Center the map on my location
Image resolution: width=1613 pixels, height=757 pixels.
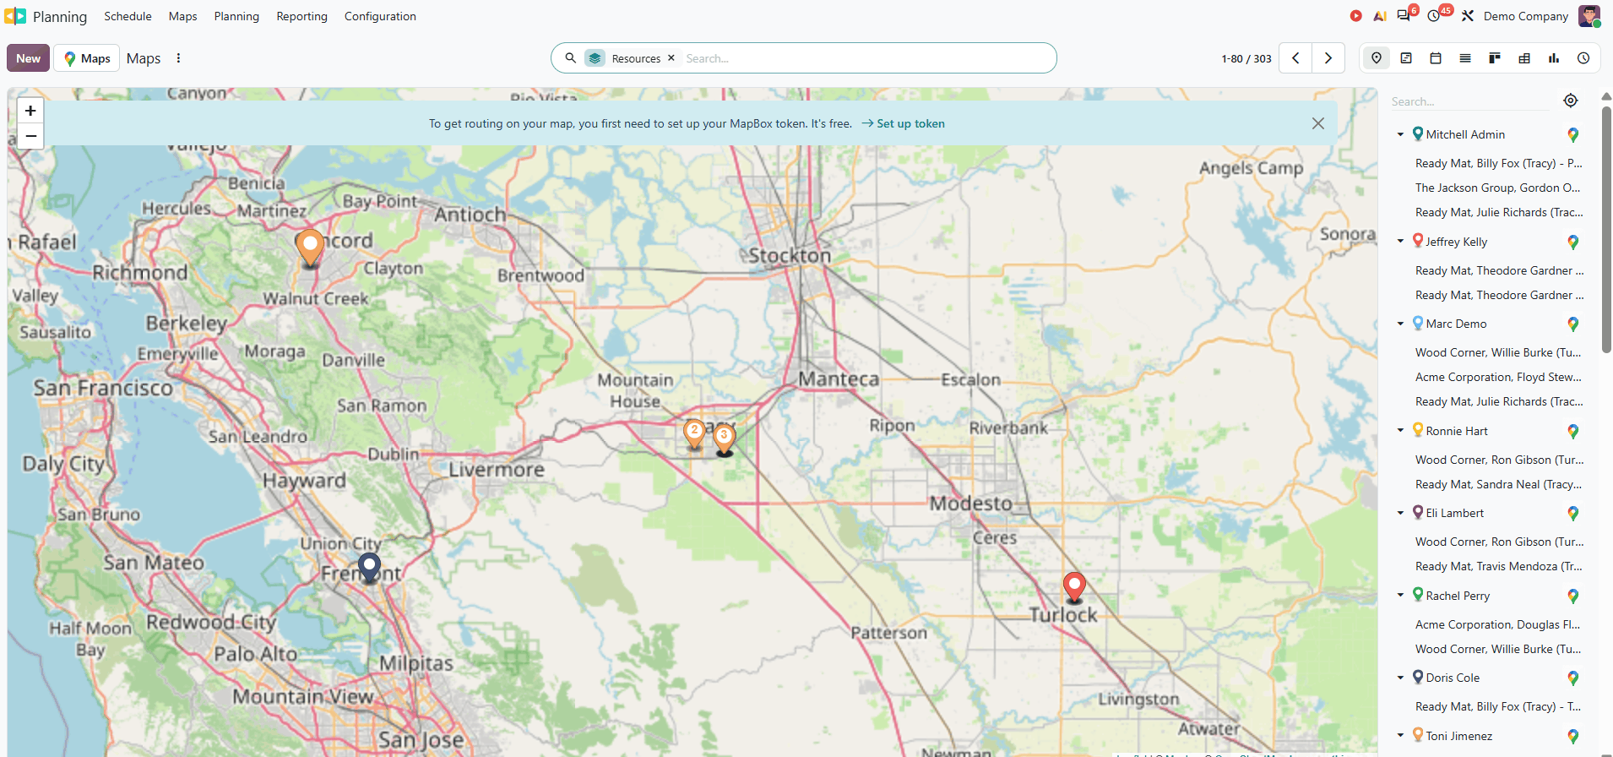click(1571, 101)
